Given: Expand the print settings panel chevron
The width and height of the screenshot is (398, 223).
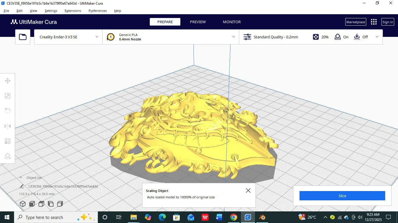Looking at the screenshot, I should (x=377, y=37).
